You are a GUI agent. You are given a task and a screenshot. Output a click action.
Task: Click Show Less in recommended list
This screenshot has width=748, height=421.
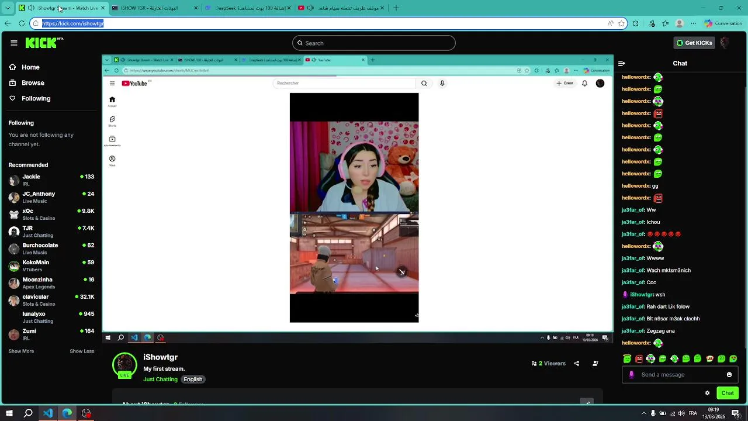pos(82,351)
